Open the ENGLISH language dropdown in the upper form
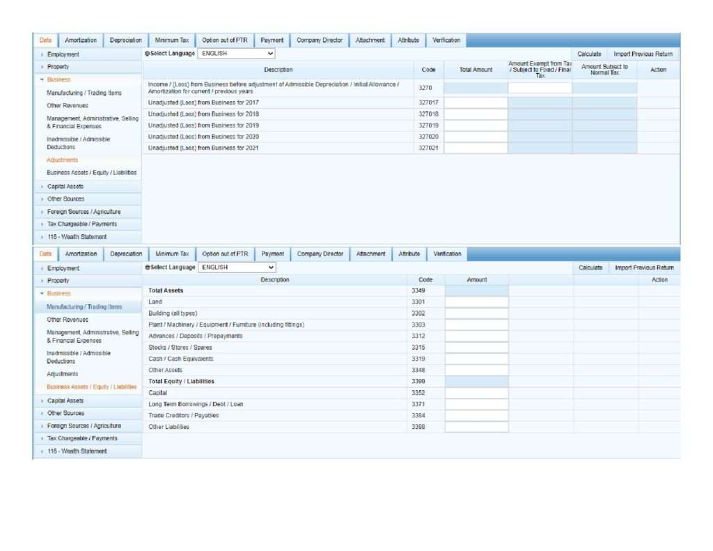Screen dimensions: 713x551 click(236, 53)
